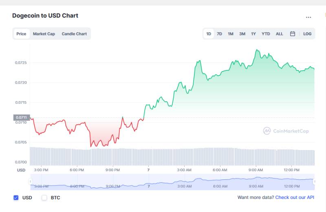Select the 1D time range
The image size is (326, 212).
209,34
